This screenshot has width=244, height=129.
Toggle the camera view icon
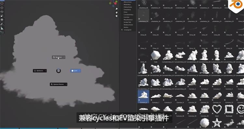pyautogui.click(x=116, y=16)
